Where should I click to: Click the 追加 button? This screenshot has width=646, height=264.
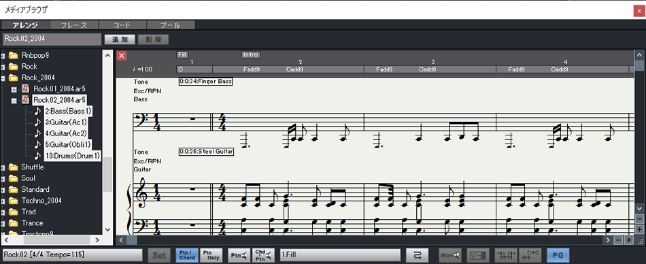(120, 39)
